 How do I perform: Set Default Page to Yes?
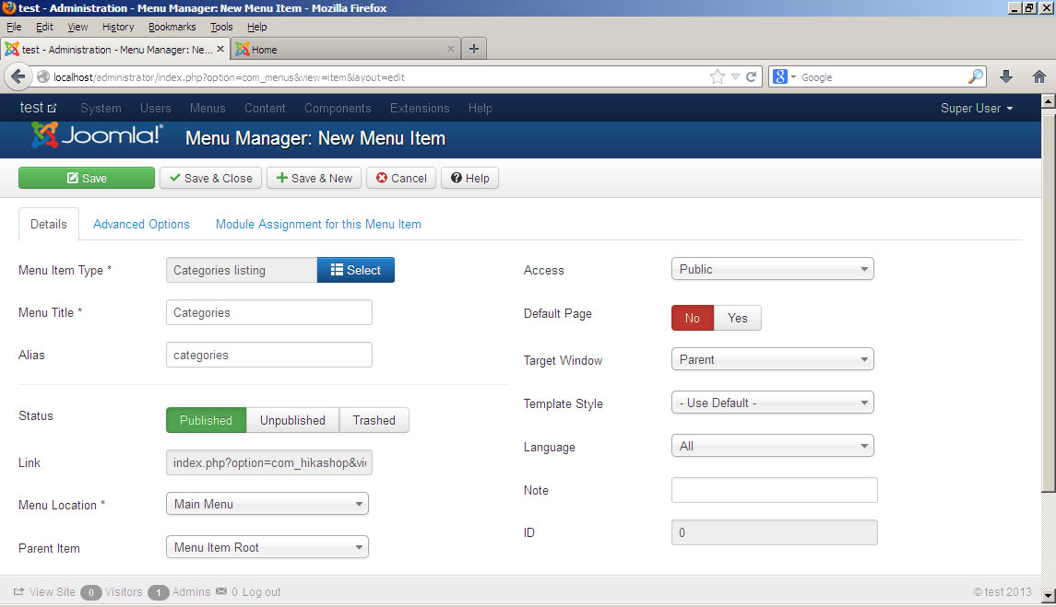[x=738, y=318]
